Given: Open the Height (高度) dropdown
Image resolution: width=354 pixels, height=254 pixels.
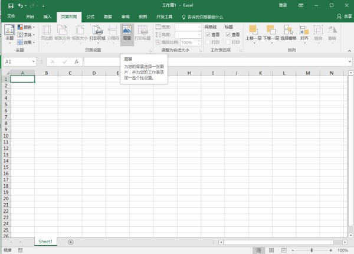Looking at the screenshot, I should (x=199, y=35).
